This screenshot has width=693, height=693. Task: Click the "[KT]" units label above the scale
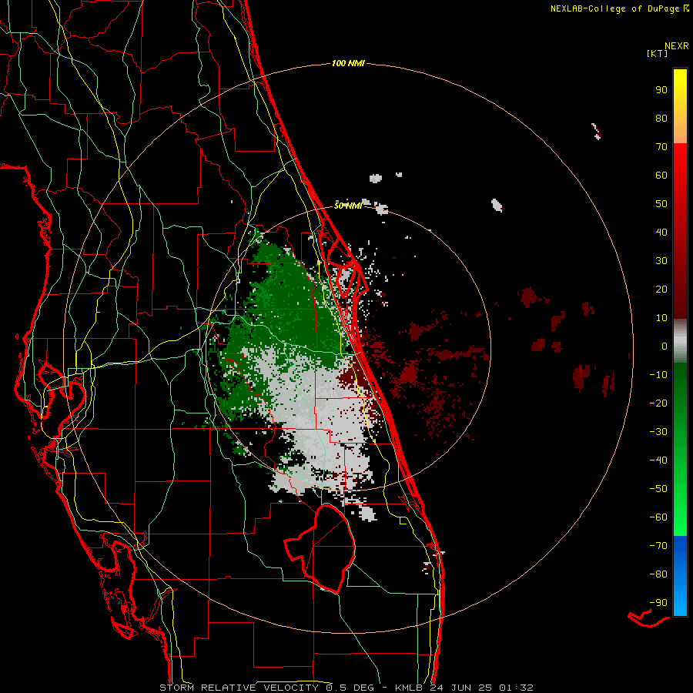(x=658, y=53)
